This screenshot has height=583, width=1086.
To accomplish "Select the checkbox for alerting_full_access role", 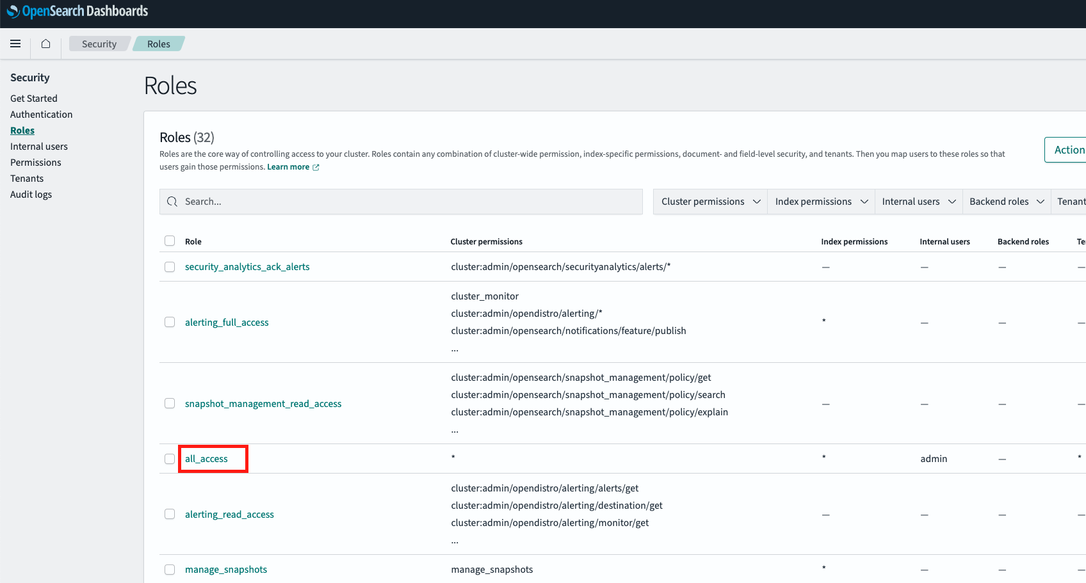I will coord(170,322).
